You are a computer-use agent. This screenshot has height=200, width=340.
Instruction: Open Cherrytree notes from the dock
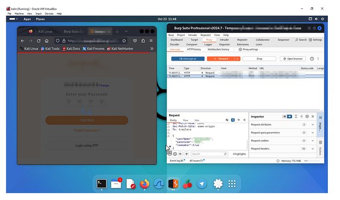pos(187,184)
